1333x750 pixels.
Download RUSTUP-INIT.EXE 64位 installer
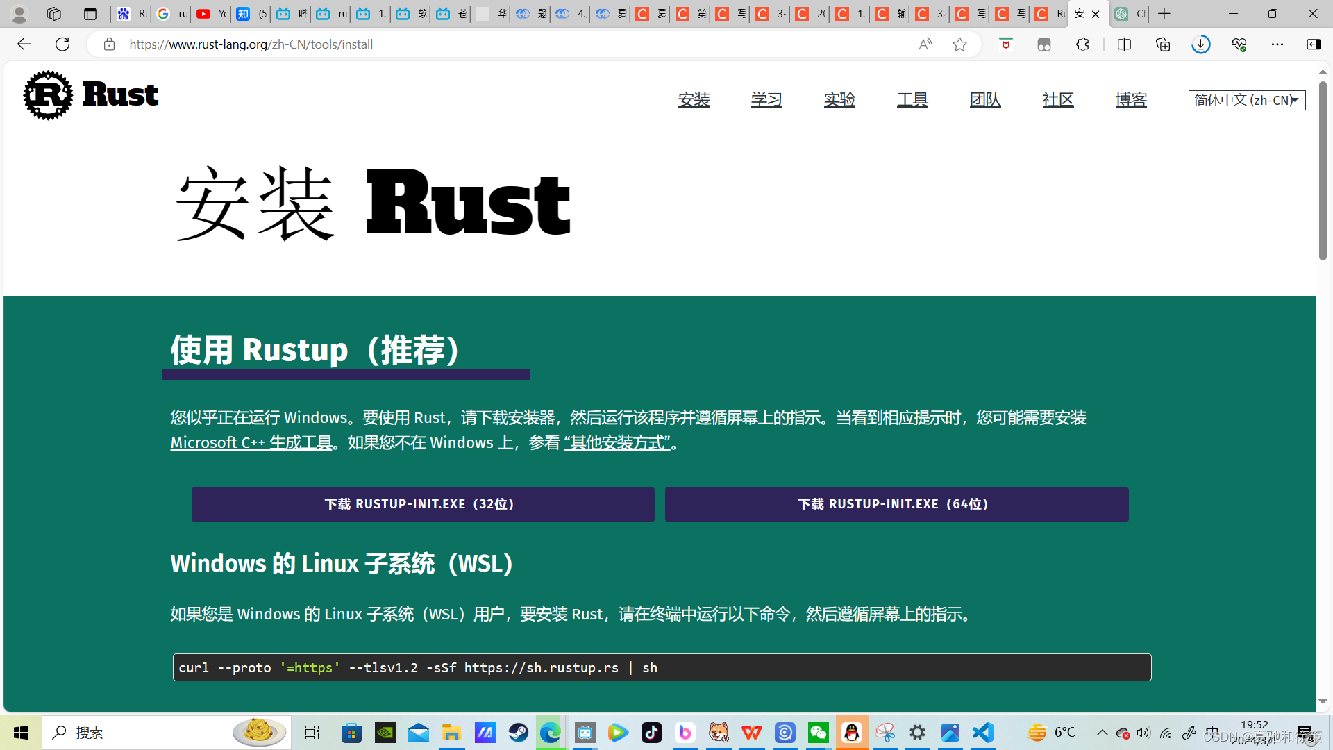(896, 504)
